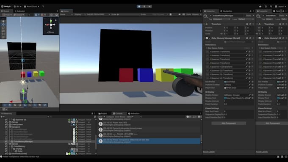Select the Transform tool in Scene toolbar
Viewport: 288px width, 162px height.
(x=3, y=37)
